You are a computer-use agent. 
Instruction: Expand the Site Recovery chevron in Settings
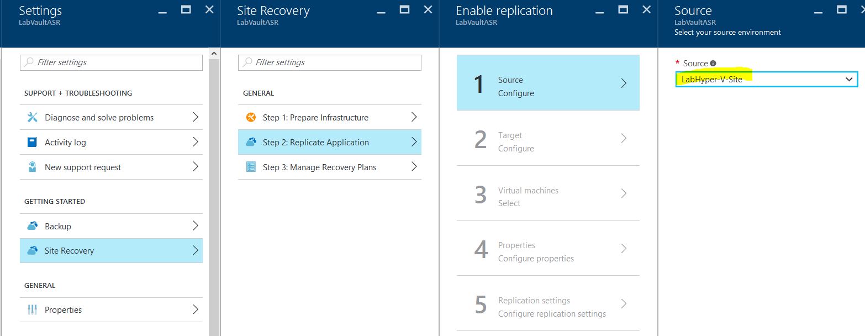click(x=195, y=250)
